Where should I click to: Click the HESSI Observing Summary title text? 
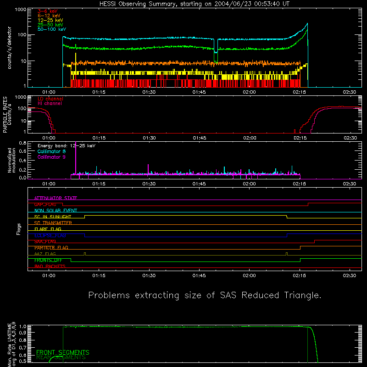click(x=195, y=4)
